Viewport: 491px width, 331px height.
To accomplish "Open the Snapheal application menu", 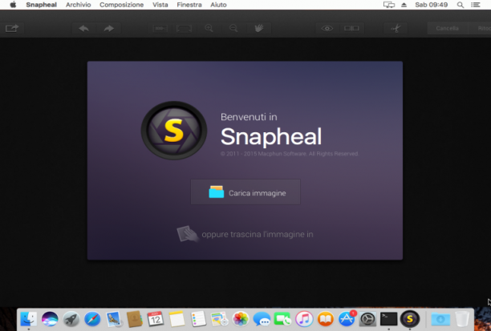I will (x=42, y=5).
